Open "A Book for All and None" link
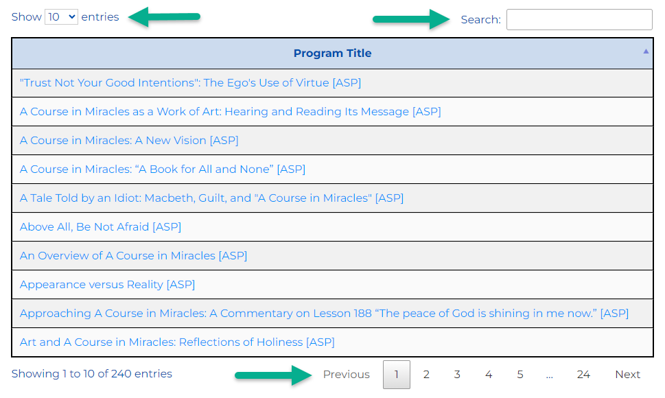The width and height of the screenshot is (665, 398). (162, 169)
